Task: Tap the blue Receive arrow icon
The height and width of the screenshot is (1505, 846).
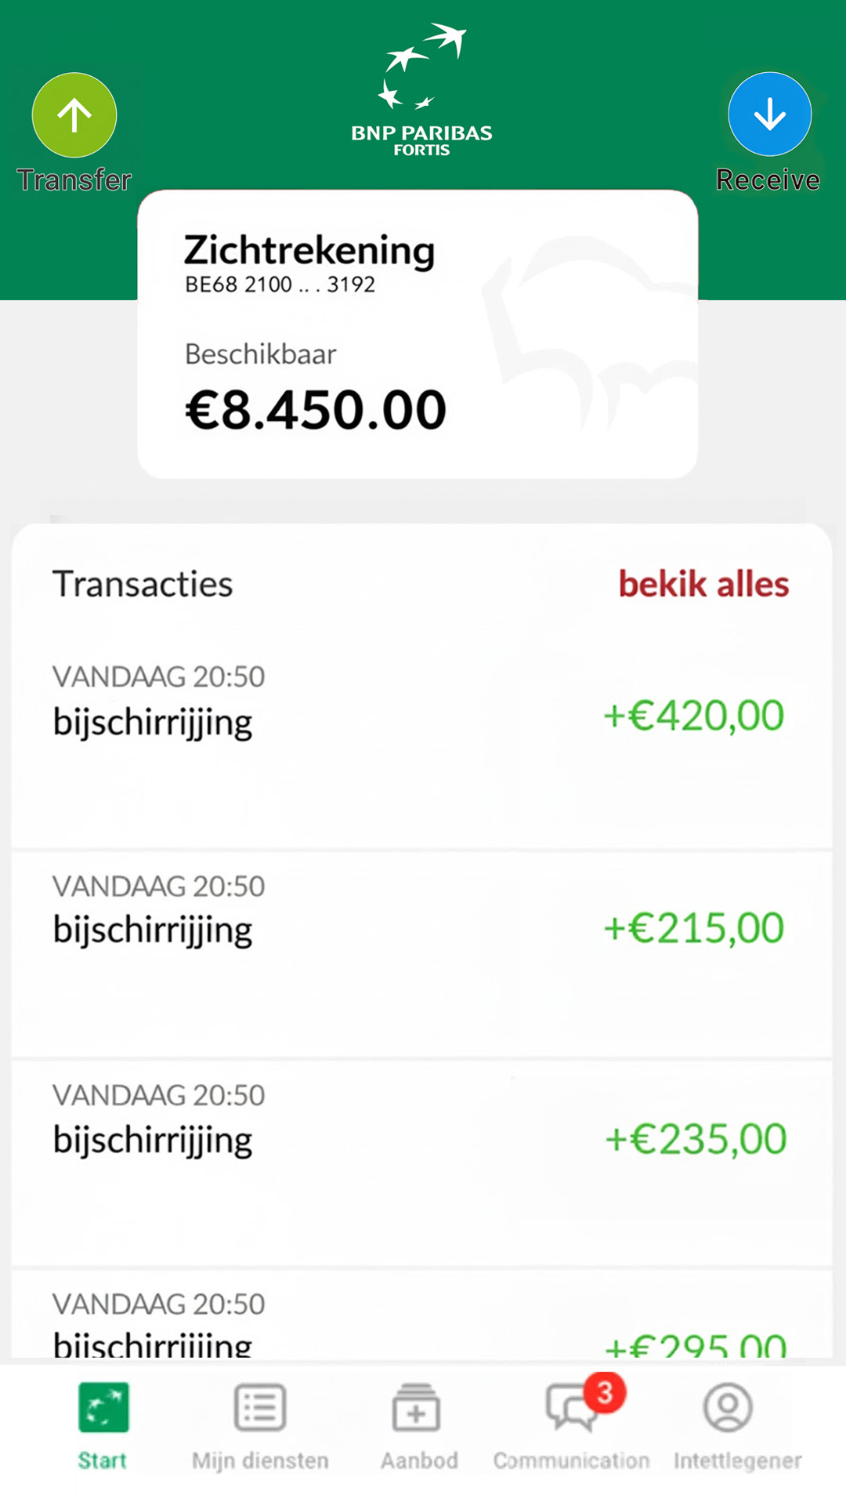Action: [x=769, y=114]
